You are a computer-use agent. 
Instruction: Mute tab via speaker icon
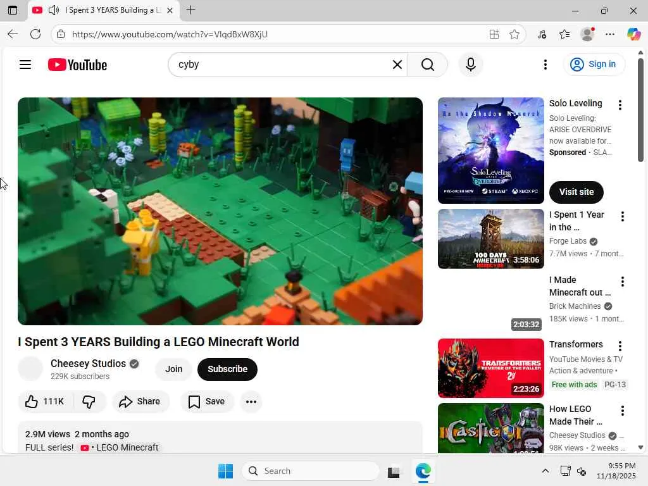coord(54,10)
